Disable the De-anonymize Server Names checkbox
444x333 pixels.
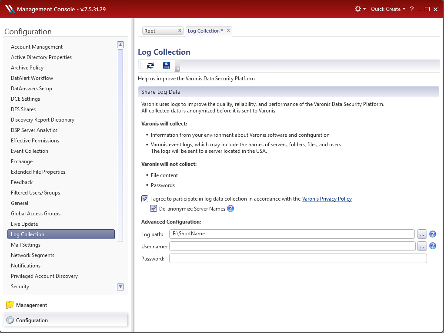(x=154, y=208)
